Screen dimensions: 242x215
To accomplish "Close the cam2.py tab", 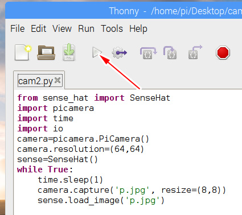I will (x=58, y=80).
